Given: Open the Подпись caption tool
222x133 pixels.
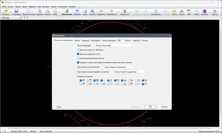Looking at the screenshot, I should coord(77,11).
